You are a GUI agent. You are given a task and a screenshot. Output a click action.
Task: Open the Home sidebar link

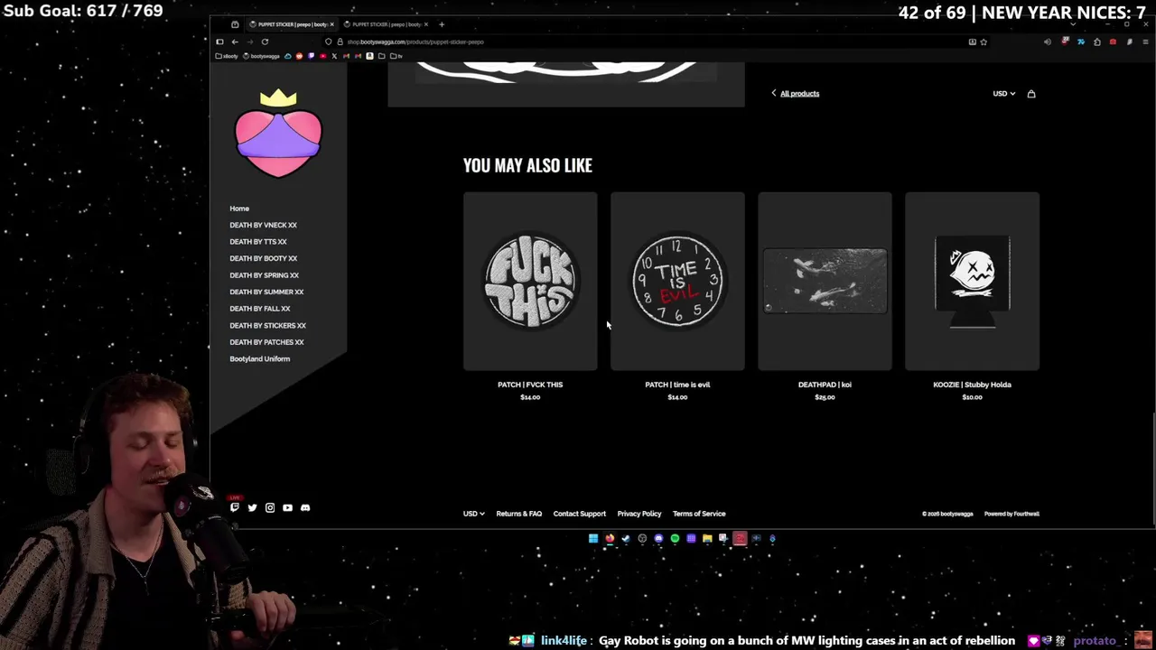[x=239, y=209]
